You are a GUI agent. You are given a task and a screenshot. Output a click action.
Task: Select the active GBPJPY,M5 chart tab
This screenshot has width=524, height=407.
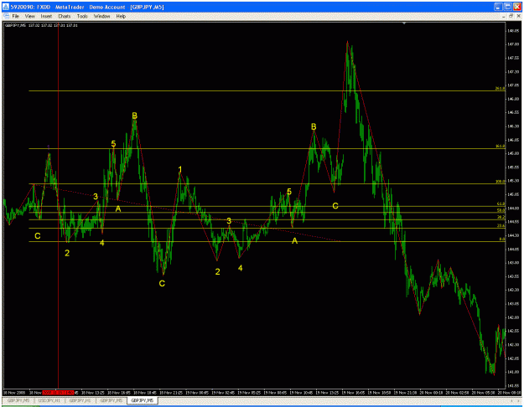pyautogui.click(x=142, y=400)
